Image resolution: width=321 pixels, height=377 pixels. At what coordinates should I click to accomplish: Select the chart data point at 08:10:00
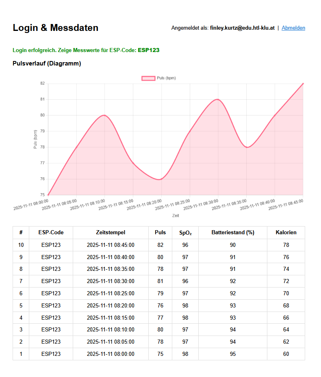pyautogui.click(x=104, y=115)
